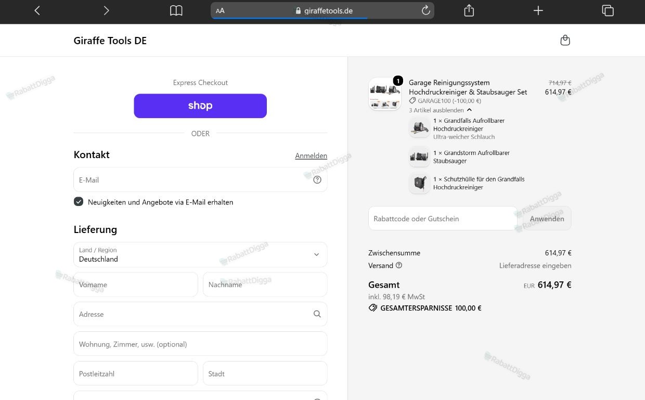645x400 pixels.
Task: Go forward with the browser forward arrow
Action: (x=106, y=10)
